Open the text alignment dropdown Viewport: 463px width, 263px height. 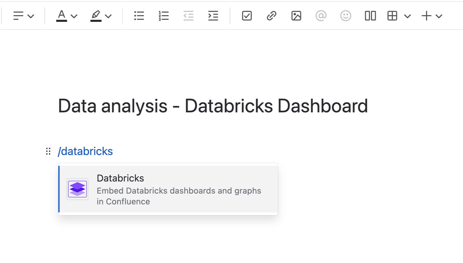pyautogui.click(x=23, y=16)
